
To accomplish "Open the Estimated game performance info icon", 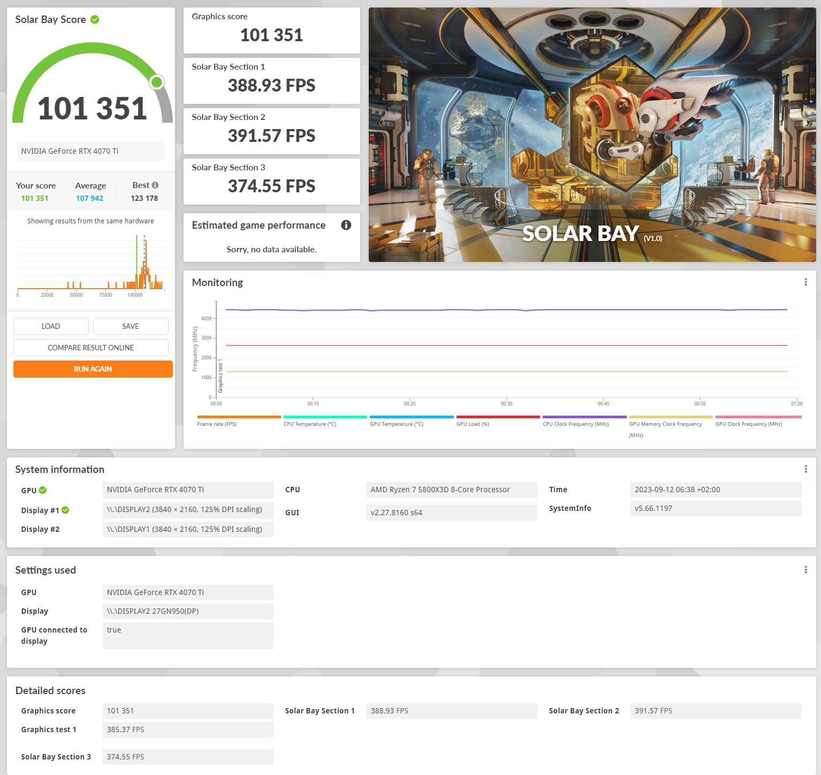I will 346,225.
